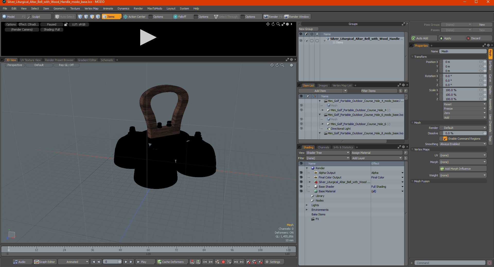Screen dimensions: 494x267
Task: Click the record keyframe red circle icon
Action: click(223, 262)
